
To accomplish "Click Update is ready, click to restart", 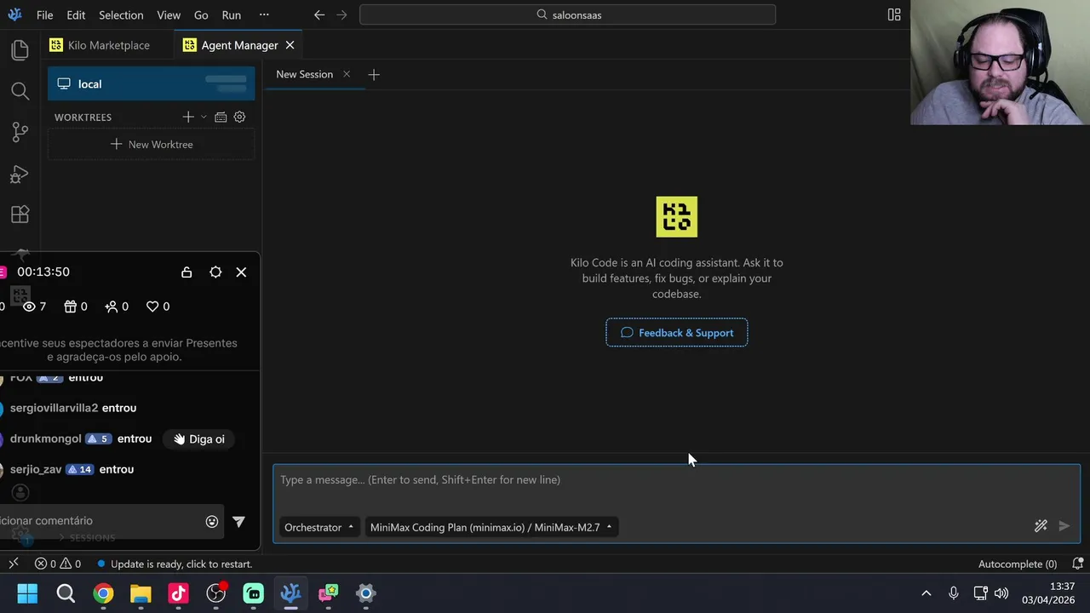I will (174, 564).
